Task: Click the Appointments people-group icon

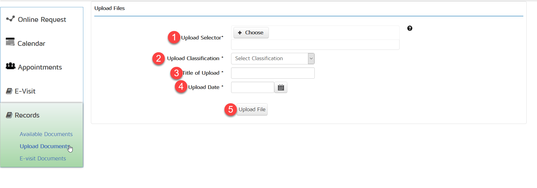Action: tap(10, 66)
